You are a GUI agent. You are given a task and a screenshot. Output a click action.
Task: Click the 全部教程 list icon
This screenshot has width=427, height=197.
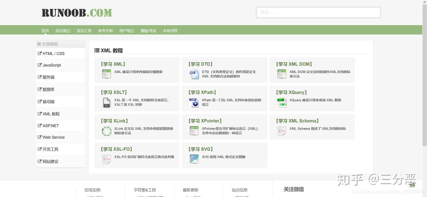coord(39,44)
